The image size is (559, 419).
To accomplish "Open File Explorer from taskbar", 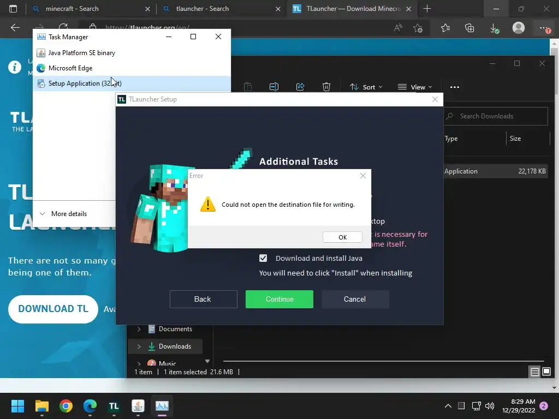I will click(41, 406).
